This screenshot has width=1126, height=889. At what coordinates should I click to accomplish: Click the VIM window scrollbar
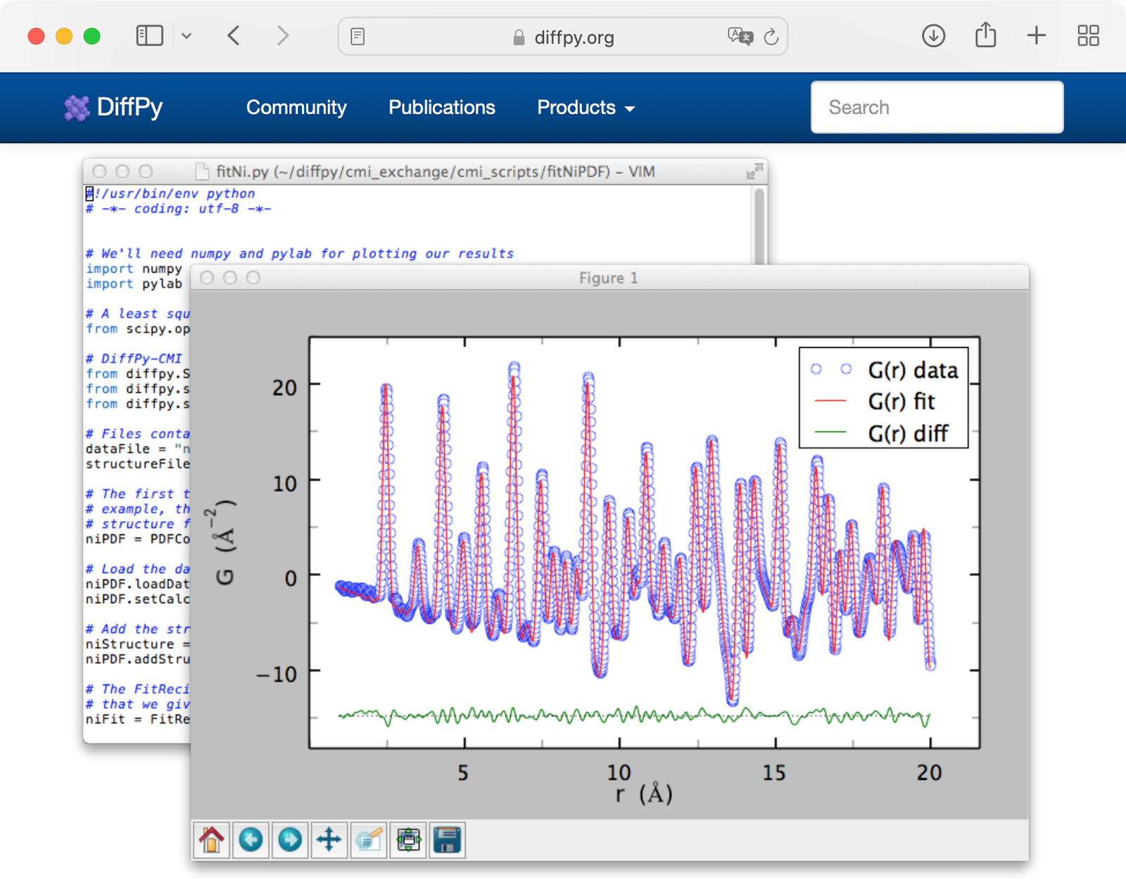(x=759, y=225)
